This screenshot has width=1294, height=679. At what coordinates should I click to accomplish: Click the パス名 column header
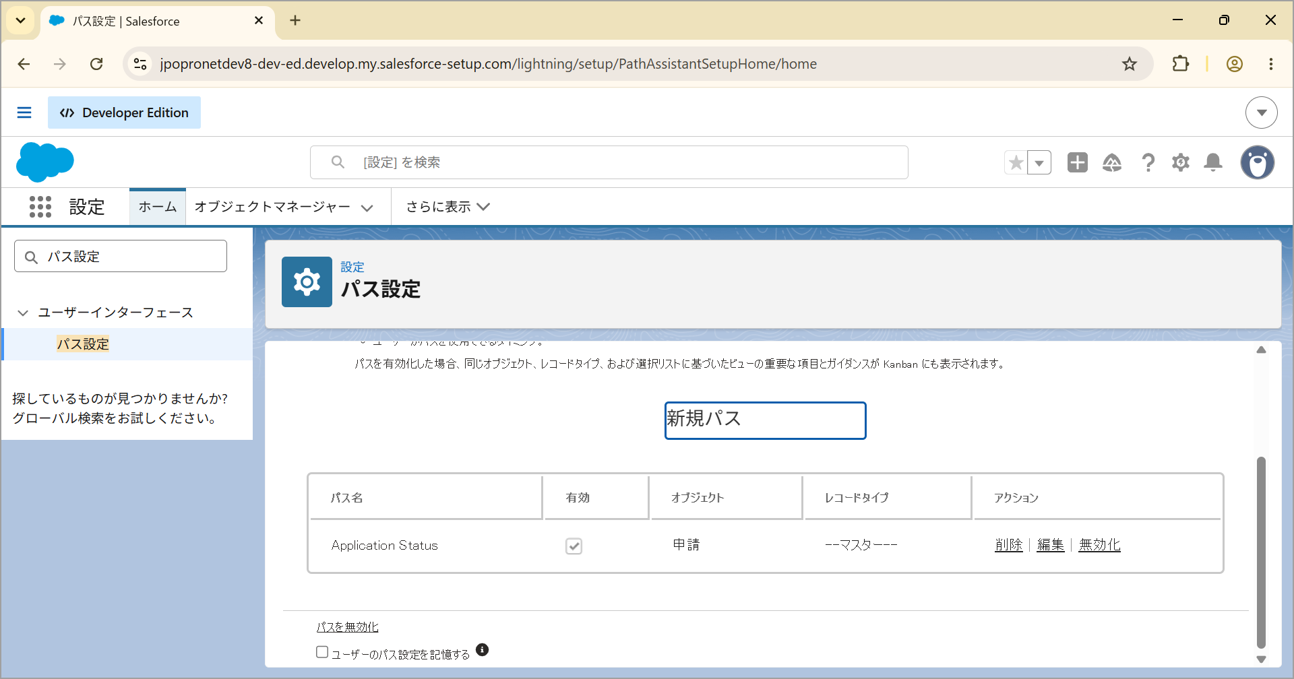pos(426,498)
